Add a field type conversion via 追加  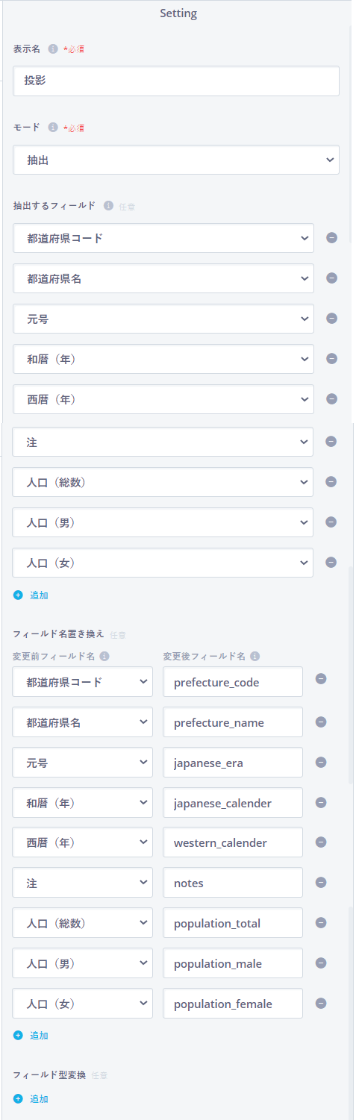click(31, 1099)
